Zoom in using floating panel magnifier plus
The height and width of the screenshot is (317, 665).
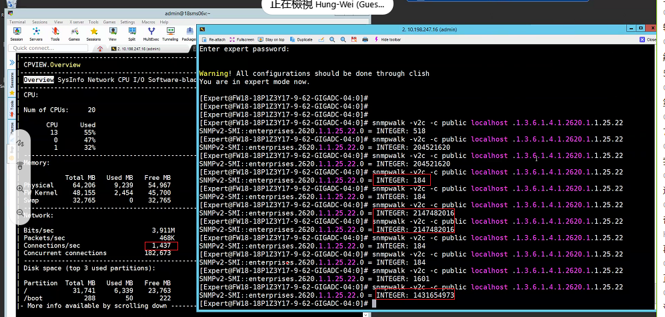click(20, 188)
